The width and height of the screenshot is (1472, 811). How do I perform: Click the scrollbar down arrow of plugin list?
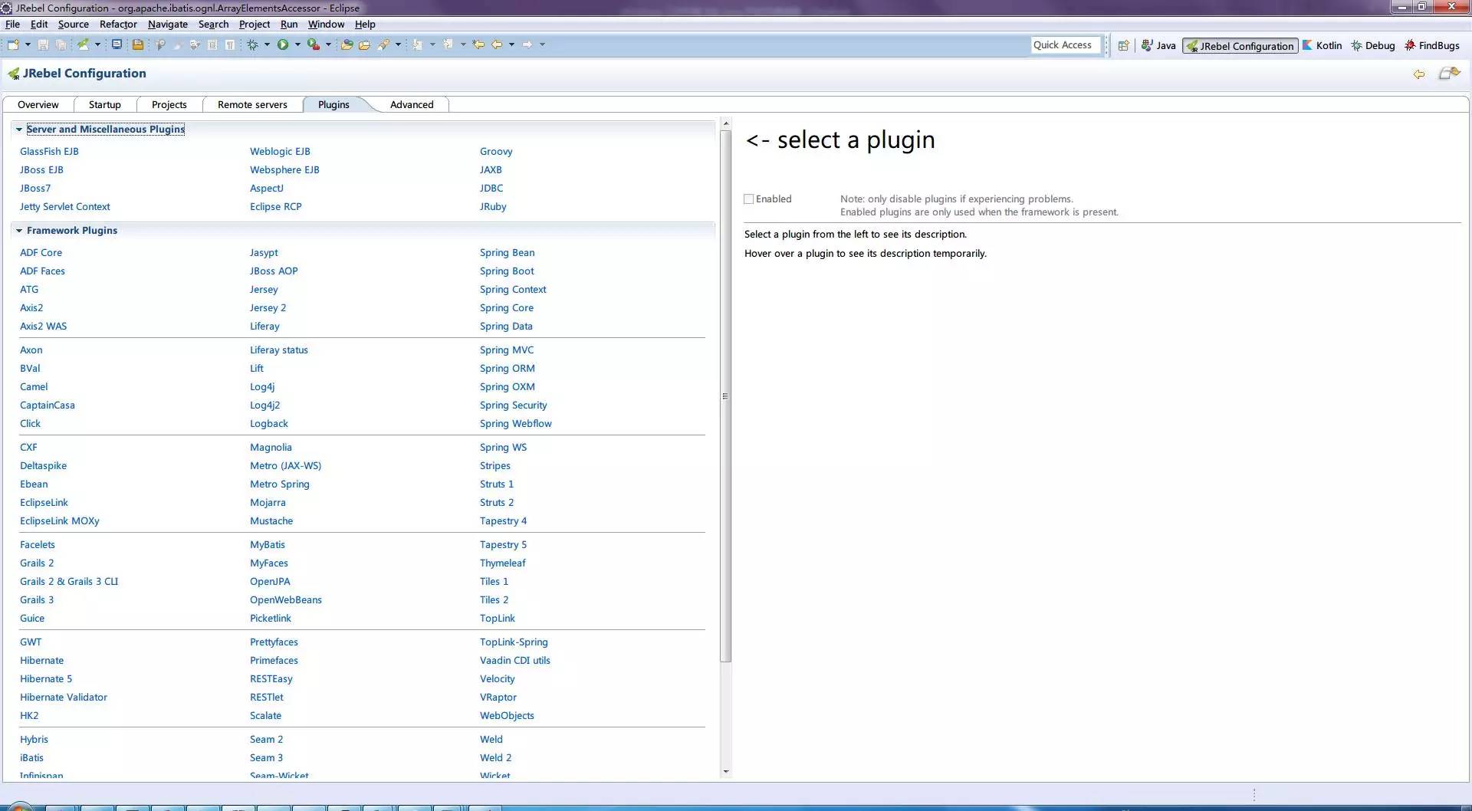point(726,772)
